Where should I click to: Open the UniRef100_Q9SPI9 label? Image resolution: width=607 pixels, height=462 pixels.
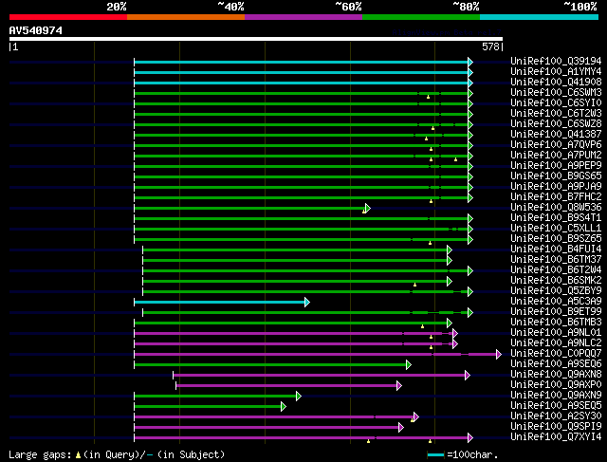tap(556, 427)
